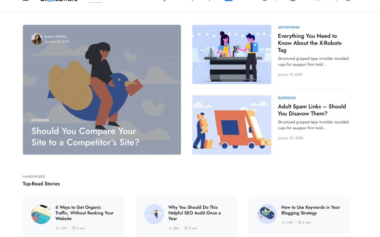Click clock icon on the Keywords story card
The height and width of the screenshot is (237, 380).
(x=299, y=222)
